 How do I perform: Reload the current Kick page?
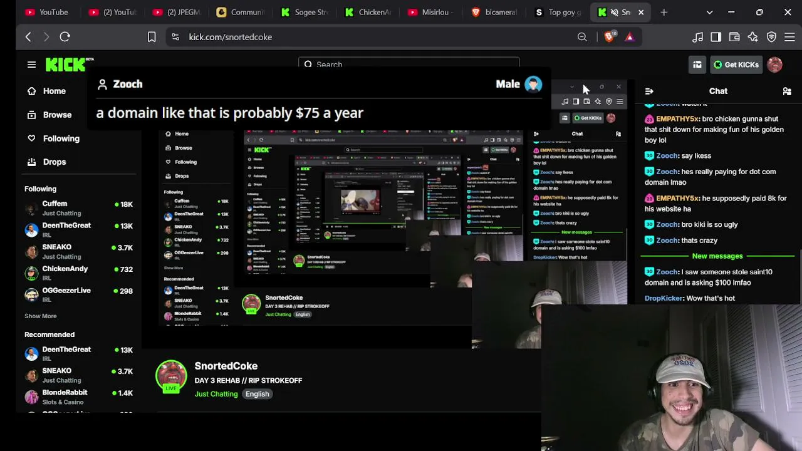click(x=65, y=37)
